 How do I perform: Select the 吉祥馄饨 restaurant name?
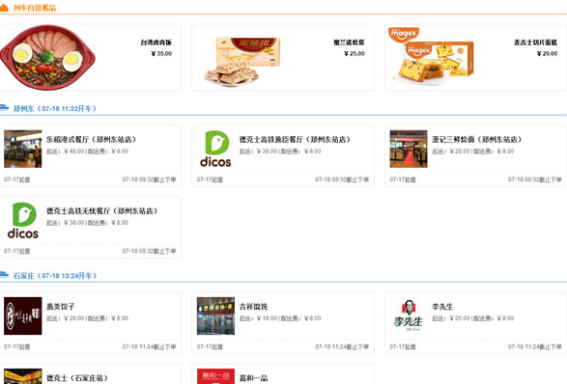pyautogui.click(x=253, y=307)
